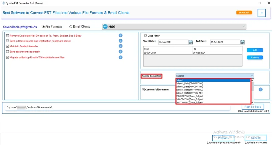Screen dimensions: 272x145
Task: Select the (MM-DD-YYYY)Date_Subject option
Action: click(x=190, y=99)
